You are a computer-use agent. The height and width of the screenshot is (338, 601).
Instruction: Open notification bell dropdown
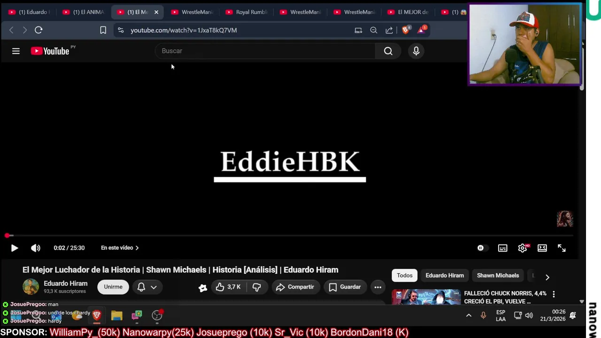(147, 287)
